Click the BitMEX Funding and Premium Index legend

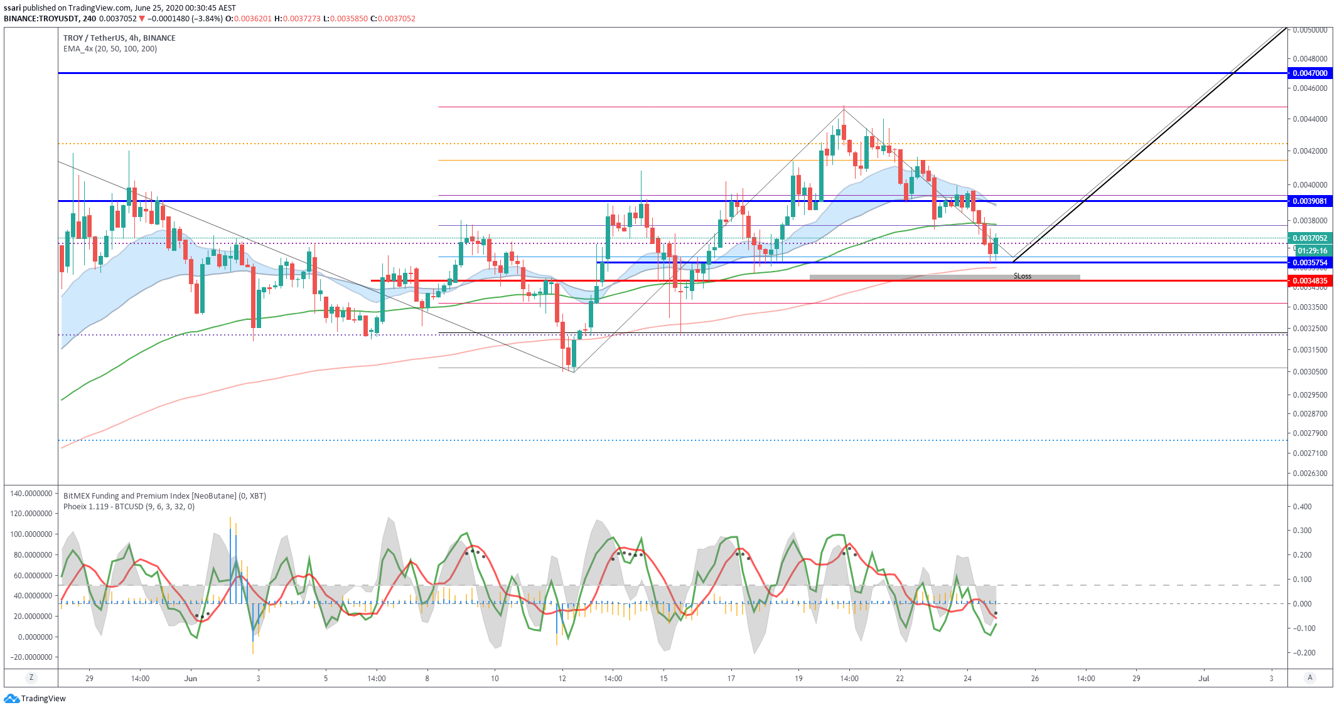[x=164, y=496]
